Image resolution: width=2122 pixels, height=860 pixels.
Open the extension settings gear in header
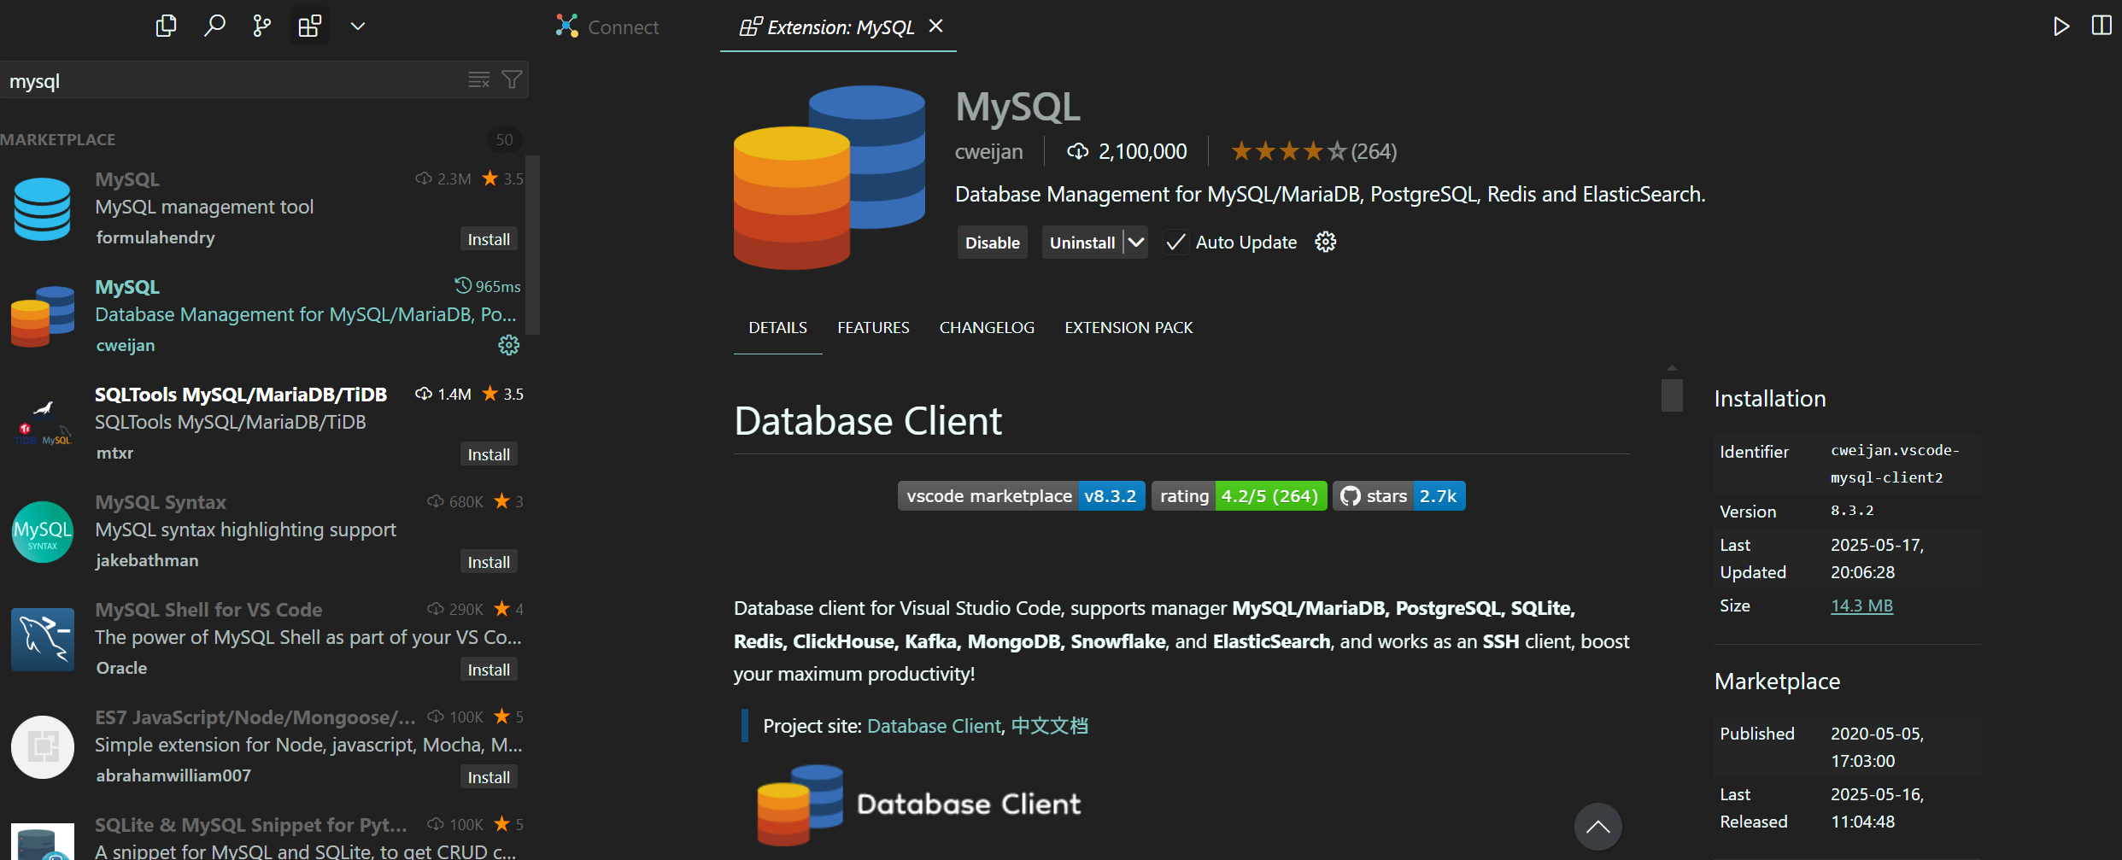[x=1325, y=243]
